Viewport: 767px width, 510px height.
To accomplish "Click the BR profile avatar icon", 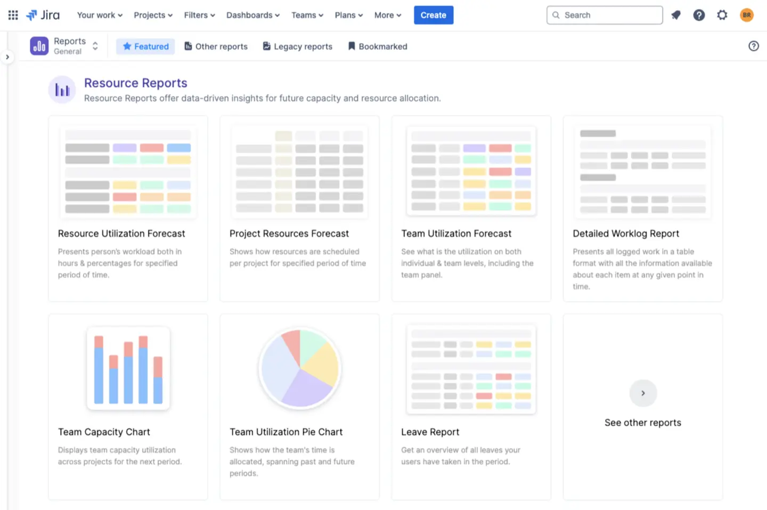I will (746, 15).
